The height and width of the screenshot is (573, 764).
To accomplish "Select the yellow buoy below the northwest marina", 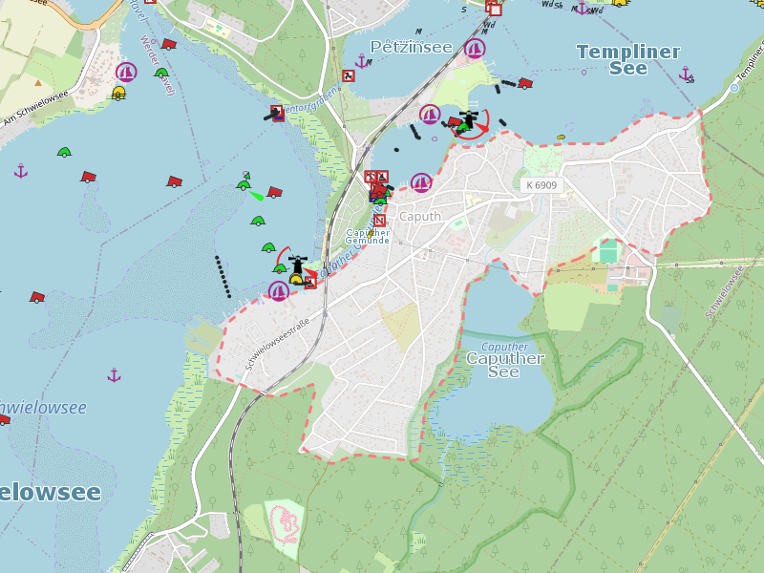I will point(118,93).
